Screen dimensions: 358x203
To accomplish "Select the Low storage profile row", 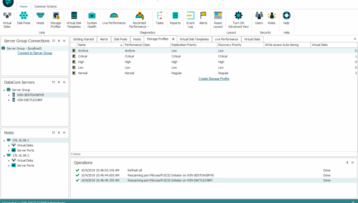I will click(214, 68).
